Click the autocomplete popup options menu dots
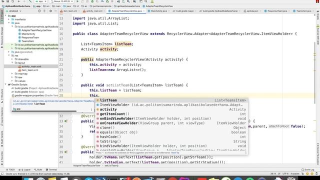 [245, 152]
